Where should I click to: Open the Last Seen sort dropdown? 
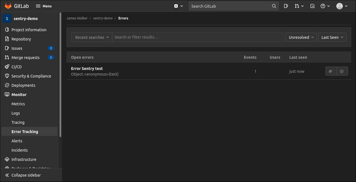[x=332, y=37]
